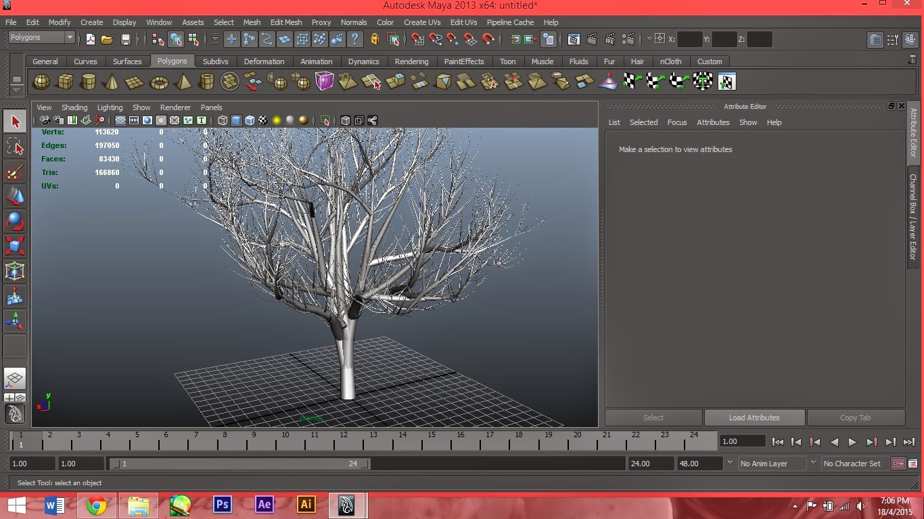
Task: Enable the auto keyframe toggle
Action: point(898,464)
